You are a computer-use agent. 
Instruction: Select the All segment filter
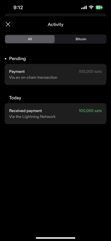[x=30, y=39]
